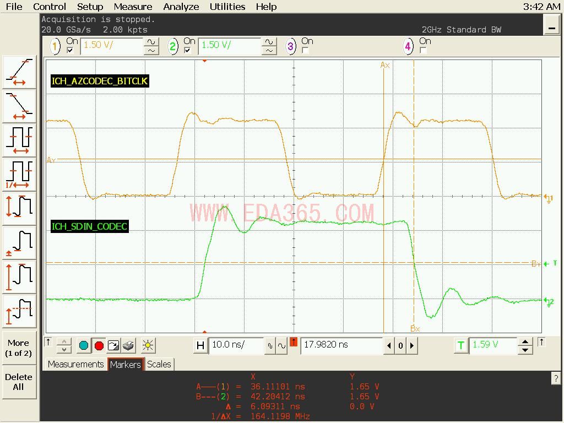Image resolution: width=564 pixels, height=423 pixels.
Task: Enable channel 4 On checkbox
Action: point(423,50)
